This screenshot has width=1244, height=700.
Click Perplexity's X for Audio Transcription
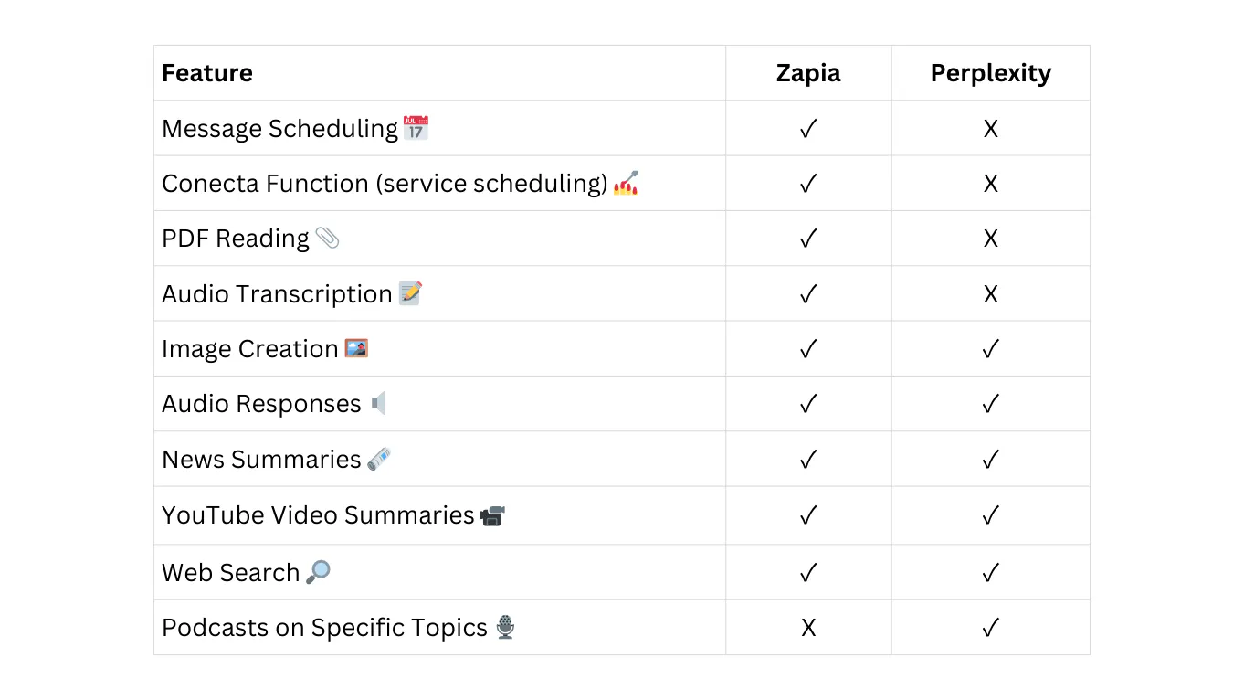coord(990,294)
